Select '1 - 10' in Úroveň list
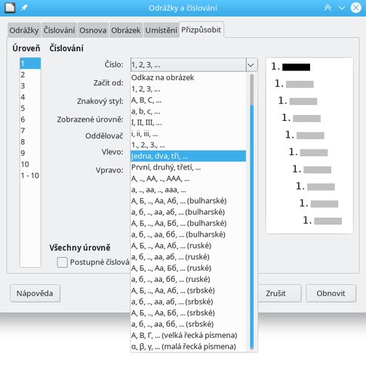The image size is (366, 378). click(30, 175)
